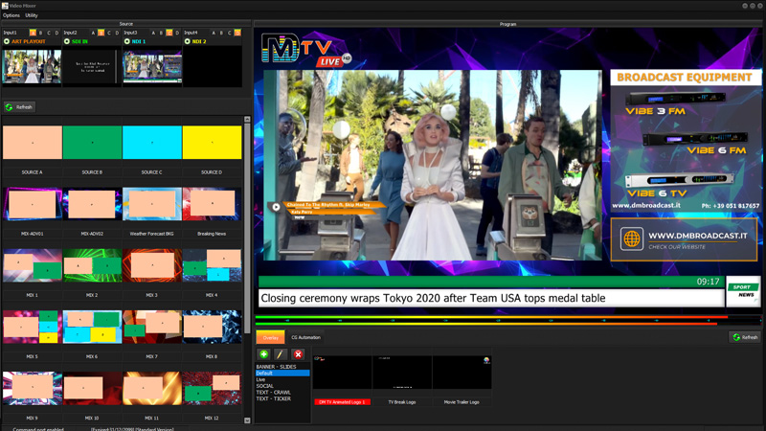Assign Input3 to bus D

pos(177,33)
